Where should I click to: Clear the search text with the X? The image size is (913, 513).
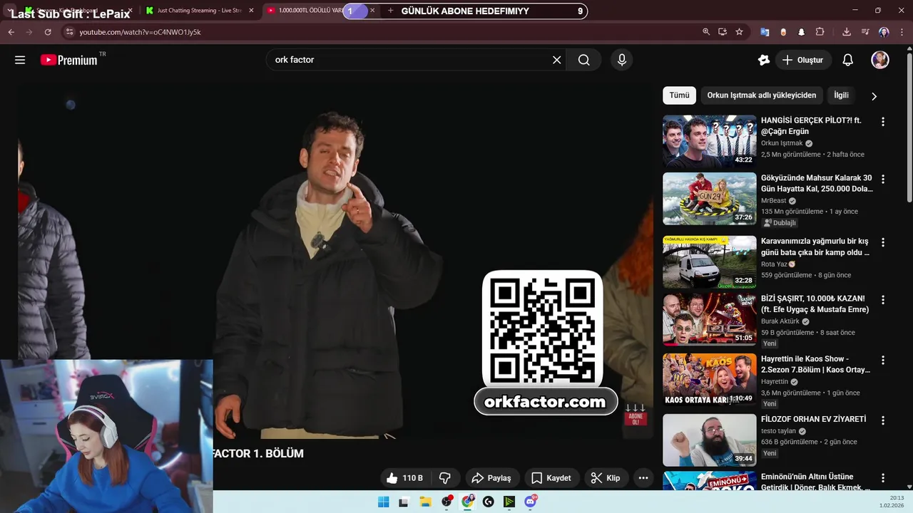[x=557, y=60]
